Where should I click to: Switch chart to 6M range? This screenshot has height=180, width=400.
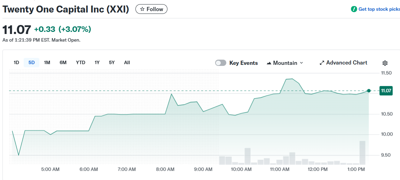tap(63, 62)
